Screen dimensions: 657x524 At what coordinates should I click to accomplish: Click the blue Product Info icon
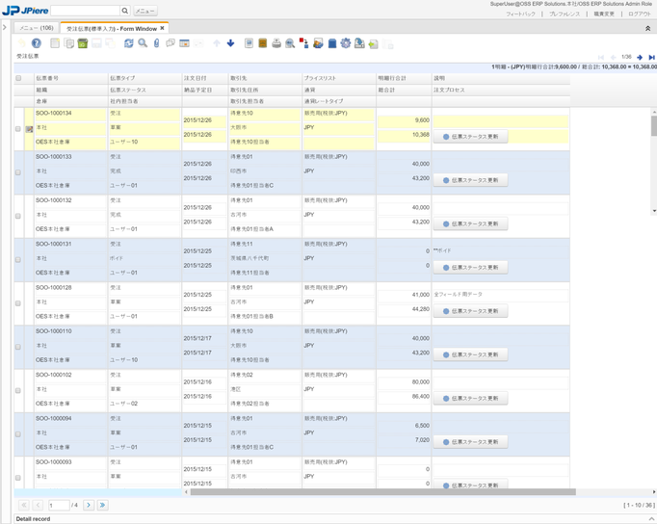click(331, 43)
